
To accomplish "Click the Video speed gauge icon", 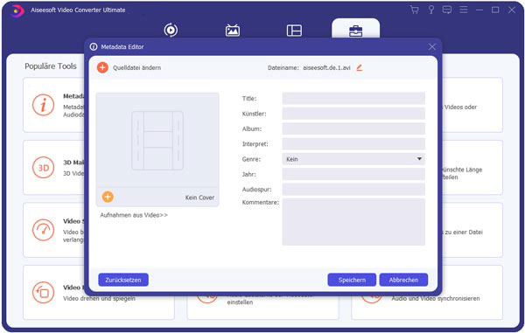I will tap(43, 230).
